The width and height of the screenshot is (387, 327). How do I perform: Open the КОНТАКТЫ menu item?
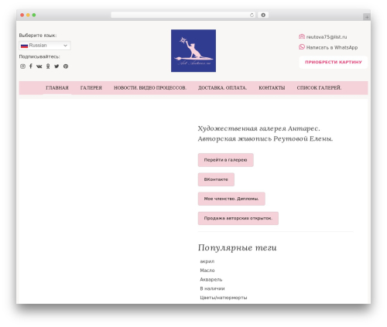[272, 88]
